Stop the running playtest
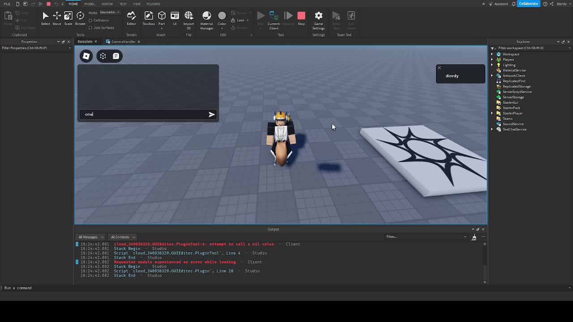The image size is (573, 322). [301, 18]
